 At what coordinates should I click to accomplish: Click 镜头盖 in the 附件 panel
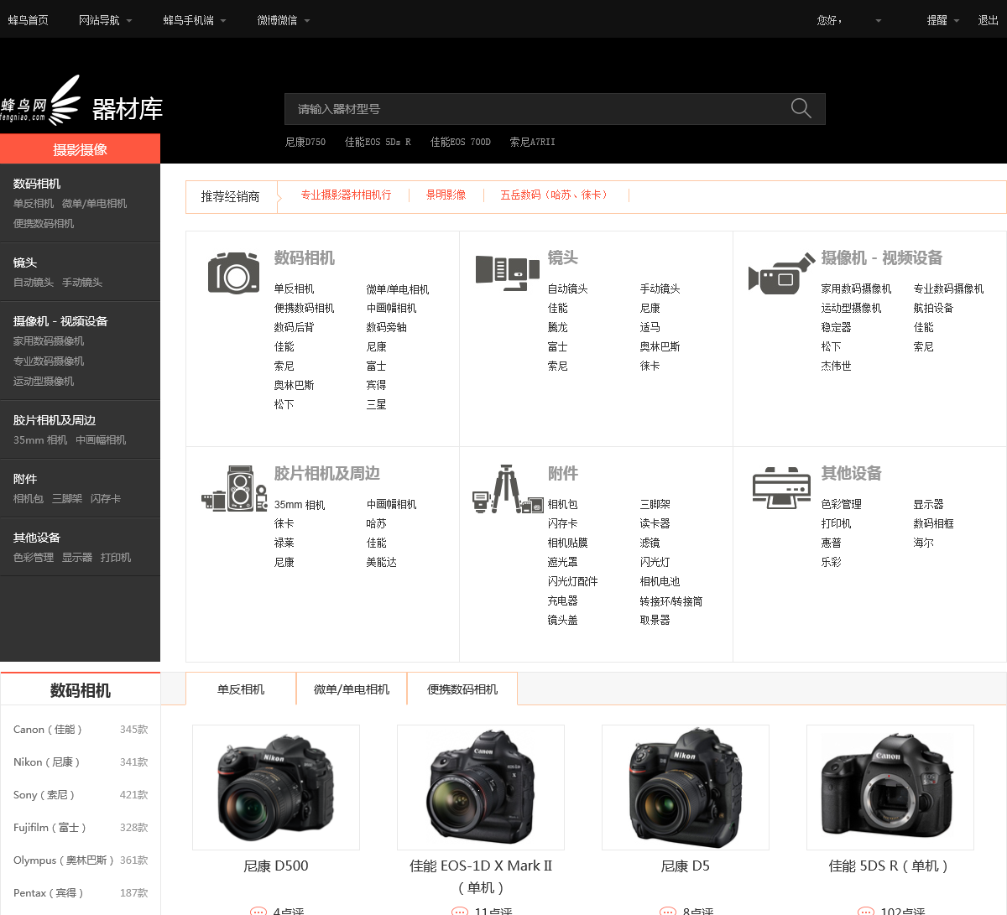coord(562,620)
